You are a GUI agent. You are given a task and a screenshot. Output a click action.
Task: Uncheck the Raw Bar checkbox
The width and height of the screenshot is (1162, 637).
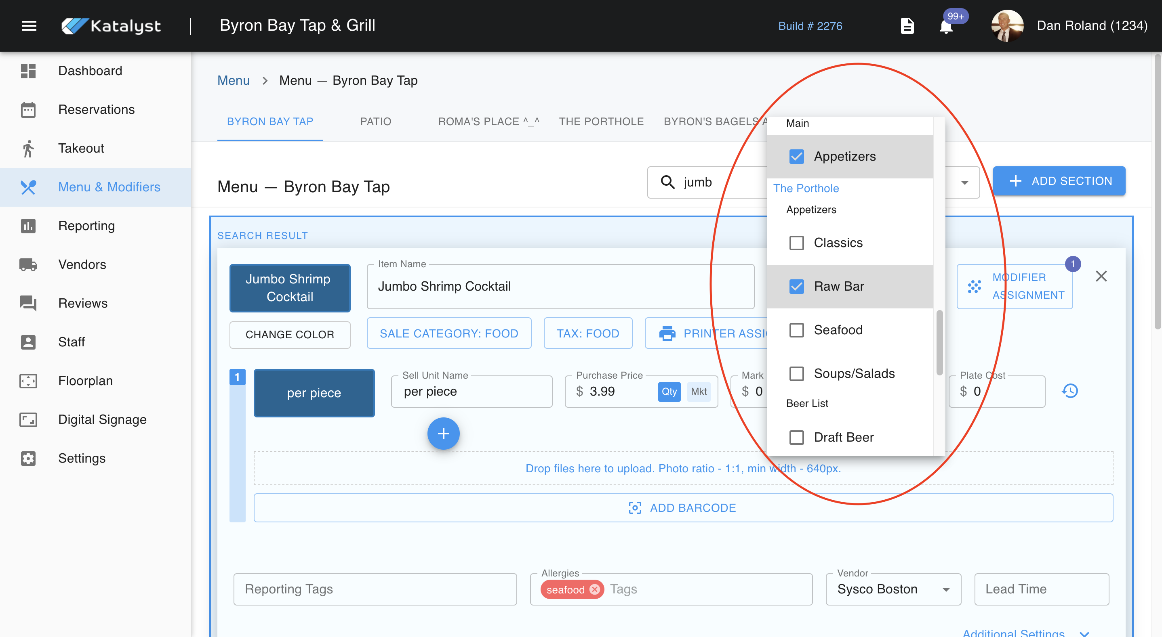coord(796,286)
